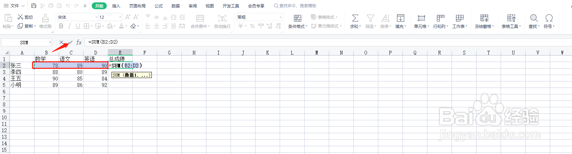Switch to the View (视图) tab
The height and width of the screenshot is (154, 572).
click(x=210, y=6)
